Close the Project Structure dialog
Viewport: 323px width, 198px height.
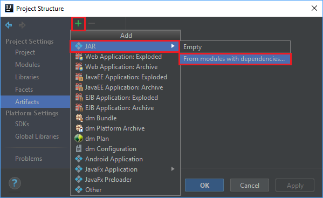[314, 8]
